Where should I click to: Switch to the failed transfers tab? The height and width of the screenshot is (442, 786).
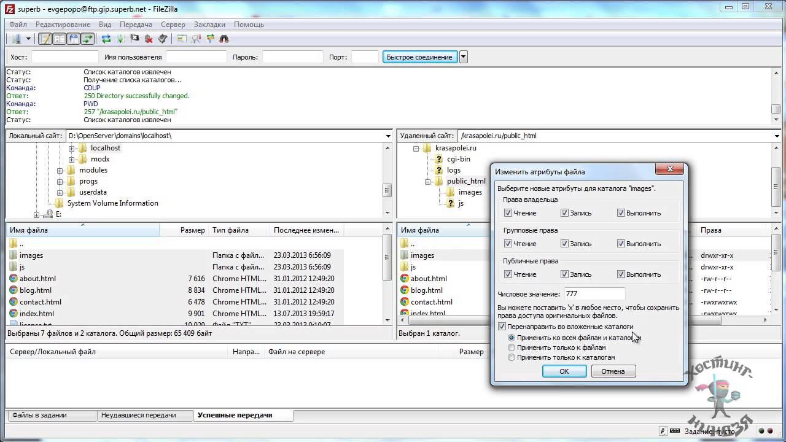[x=138, y=415]
